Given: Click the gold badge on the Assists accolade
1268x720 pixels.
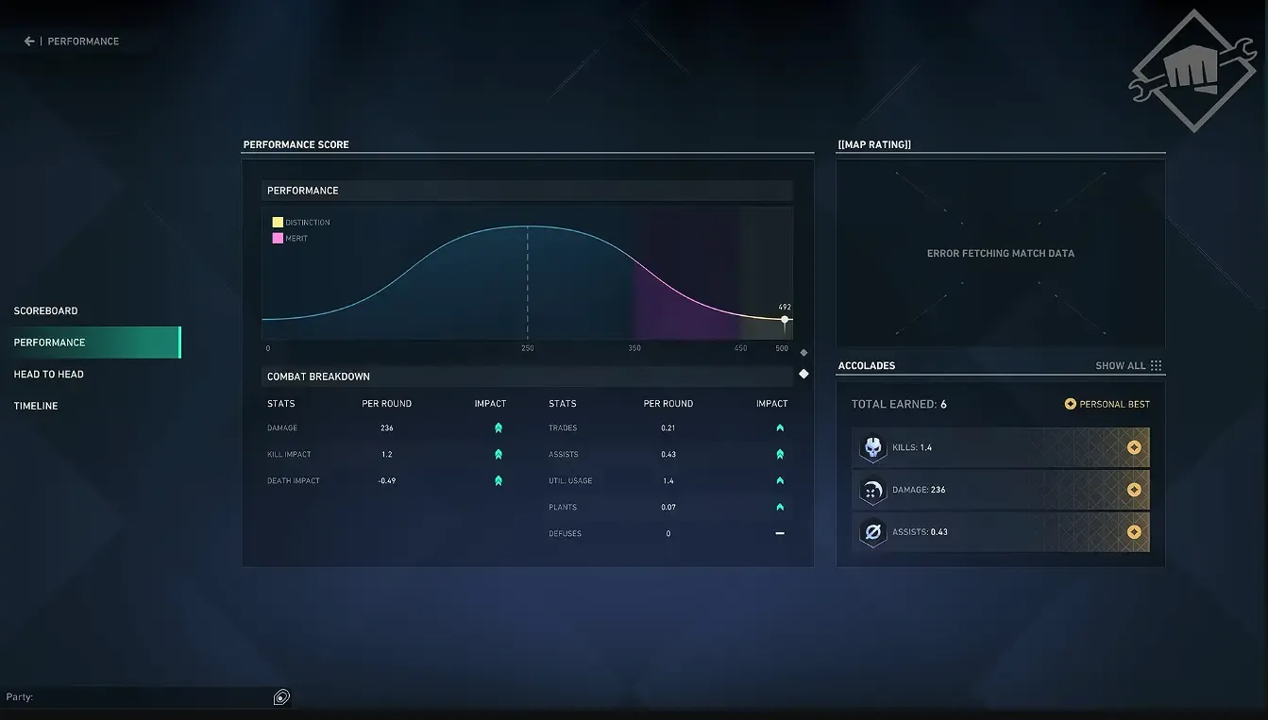Looking at the screenshot, I should (1134, 532).
